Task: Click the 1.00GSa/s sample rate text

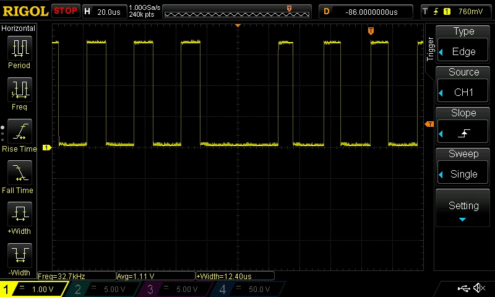Action: pyautogui.click(x=145, y=7)
